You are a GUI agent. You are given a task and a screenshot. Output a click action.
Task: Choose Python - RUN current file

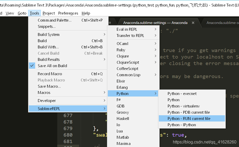(x=192, y=119)
